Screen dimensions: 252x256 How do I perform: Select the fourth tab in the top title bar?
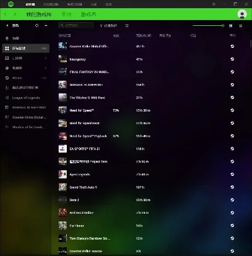pos(94,4)
